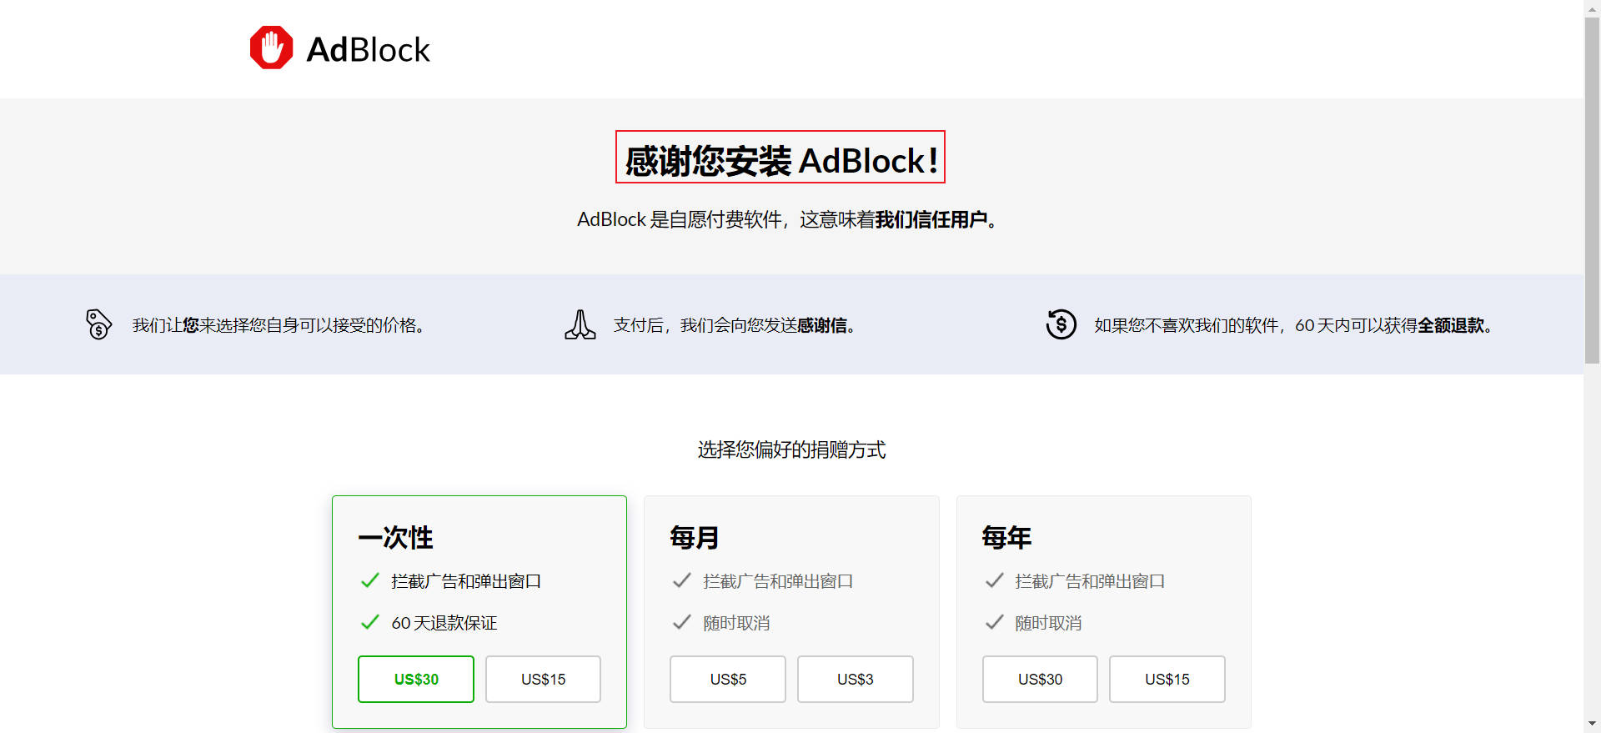Choose the monthly US$5 donation button

click(728, 679)
